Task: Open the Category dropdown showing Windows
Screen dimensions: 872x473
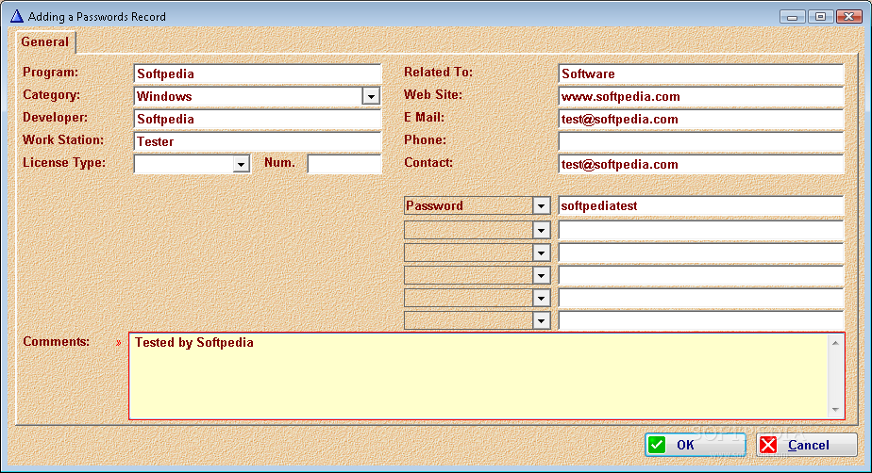Action: (x=371, y=97)
